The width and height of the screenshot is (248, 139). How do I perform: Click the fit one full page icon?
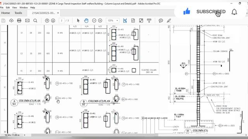click(133, 20)
